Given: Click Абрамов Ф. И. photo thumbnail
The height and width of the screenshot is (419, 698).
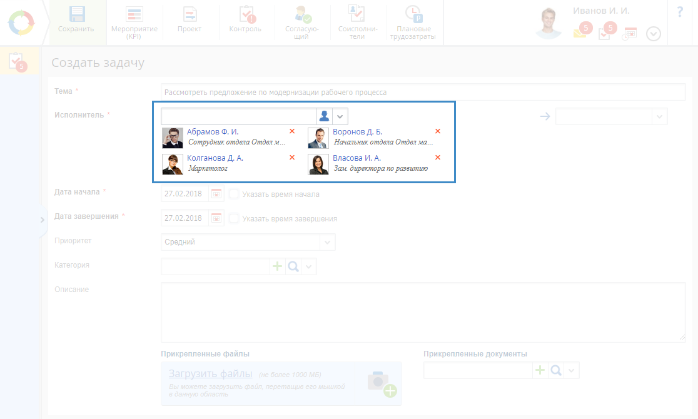Looking at the screenshot, I should (173, 138).
